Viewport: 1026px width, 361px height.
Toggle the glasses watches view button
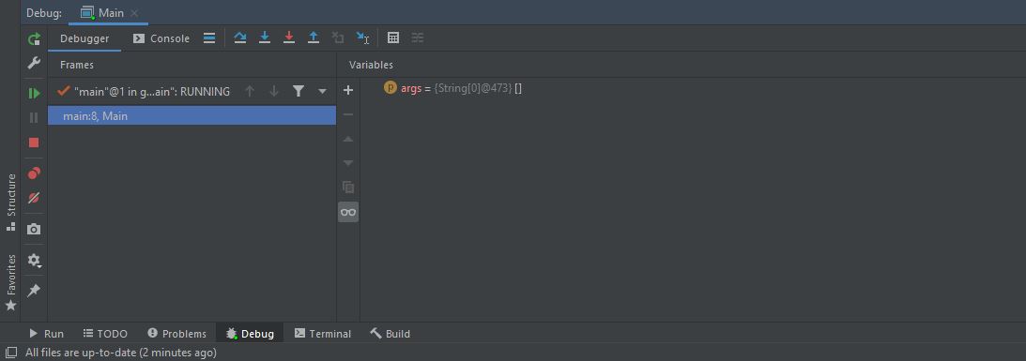point(348,212)
